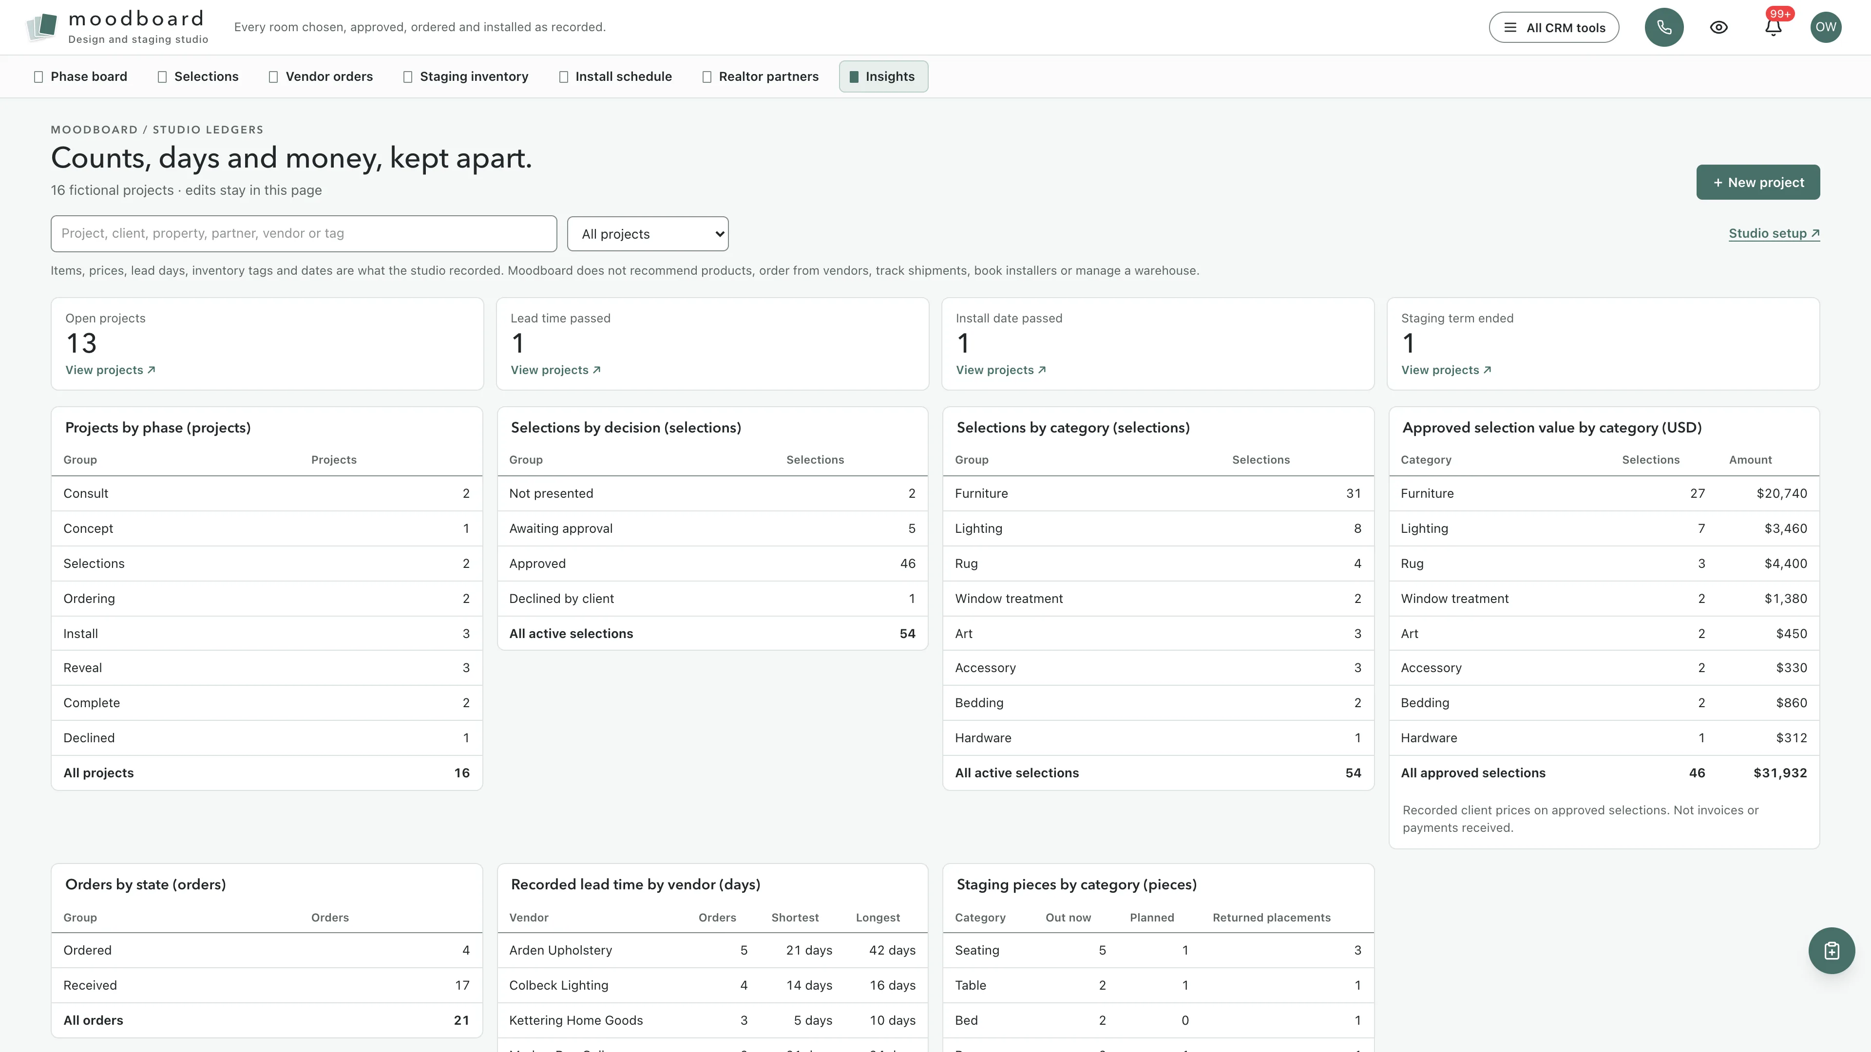Click the floating clipboard button
Screen dimensions: 1871x1052
1832,950
